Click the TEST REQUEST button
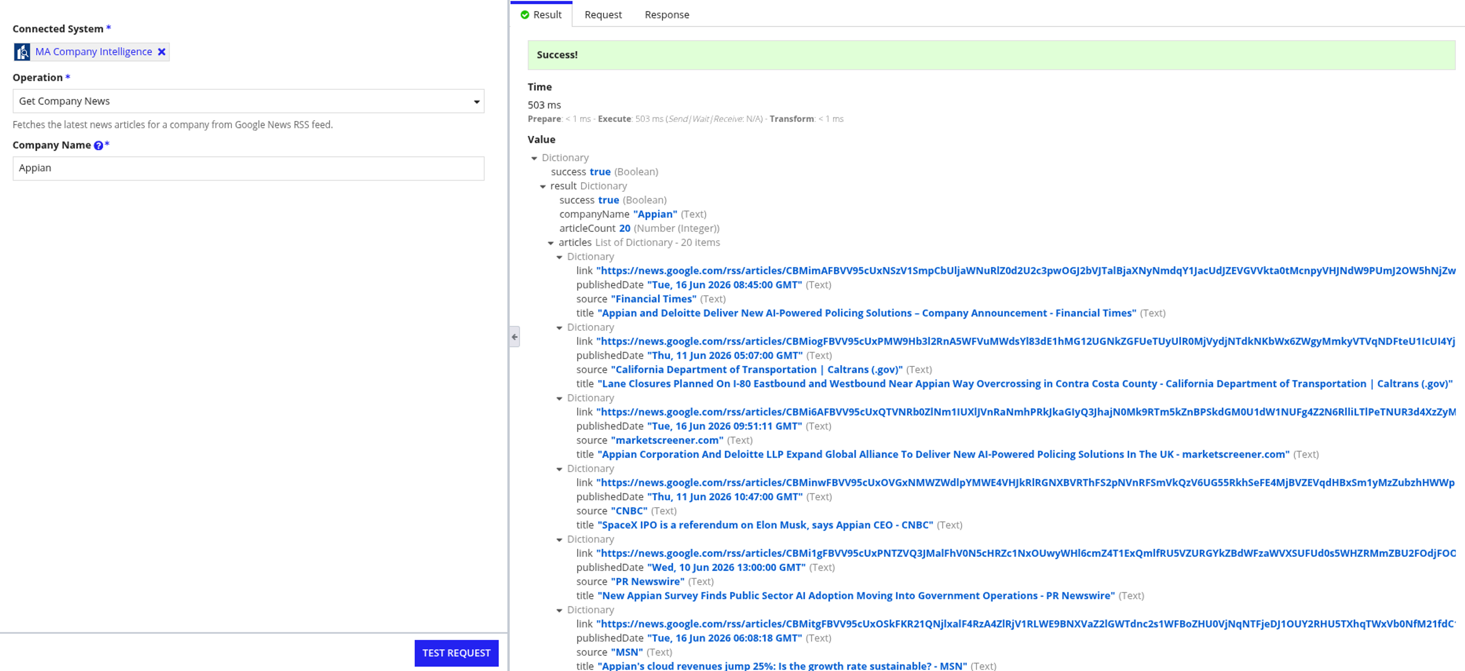 [x=456, y=653]
